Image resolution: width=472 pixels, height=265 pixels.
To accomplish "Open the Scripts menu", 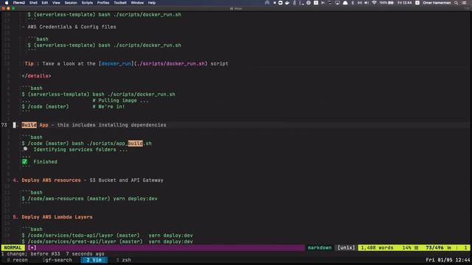I will [87, 3].
